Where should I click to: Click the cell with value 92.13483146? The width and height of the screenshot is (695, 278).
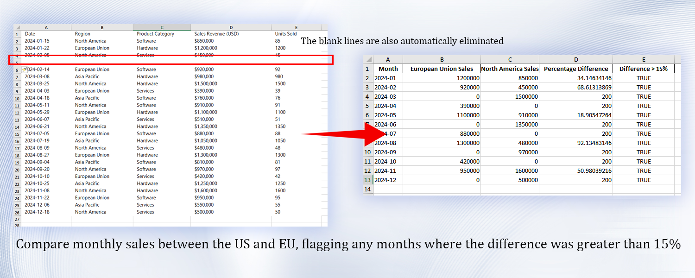(575, 143)
